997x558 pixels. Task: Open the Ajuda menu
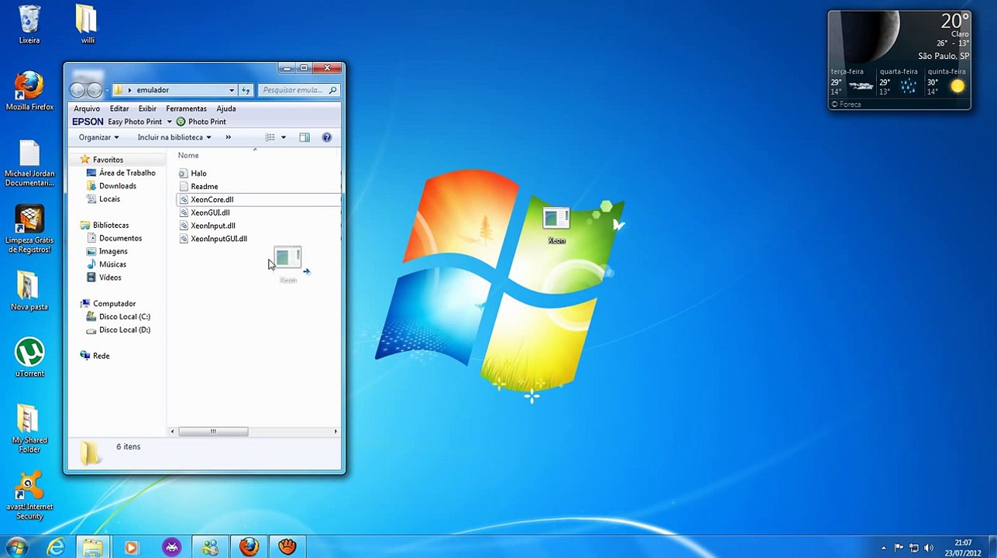click(x=226, y=108)
